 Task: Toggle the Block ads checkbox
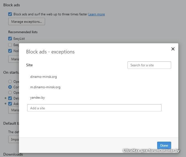[10, 14]
